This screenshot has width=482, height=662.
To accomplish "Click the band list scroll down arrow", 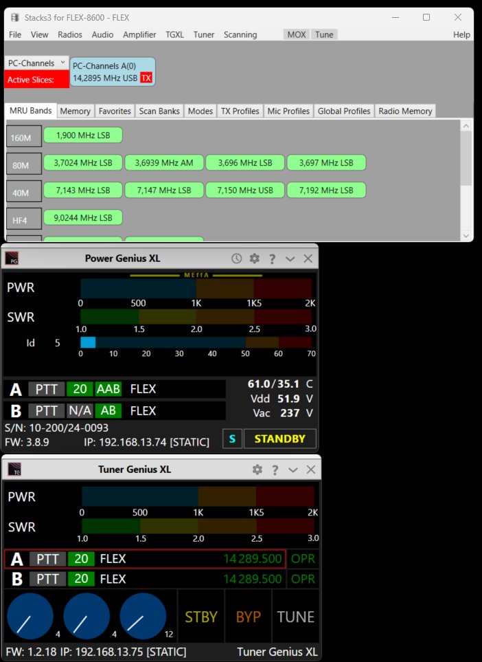I will 466,236.
